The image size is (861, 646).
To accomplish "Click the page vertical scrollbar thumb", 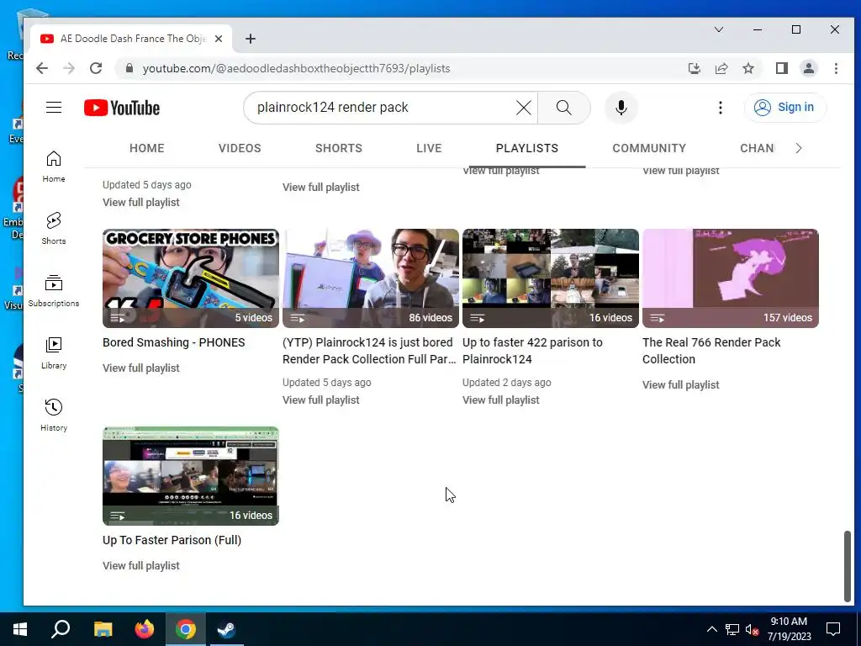I will 848,566.
